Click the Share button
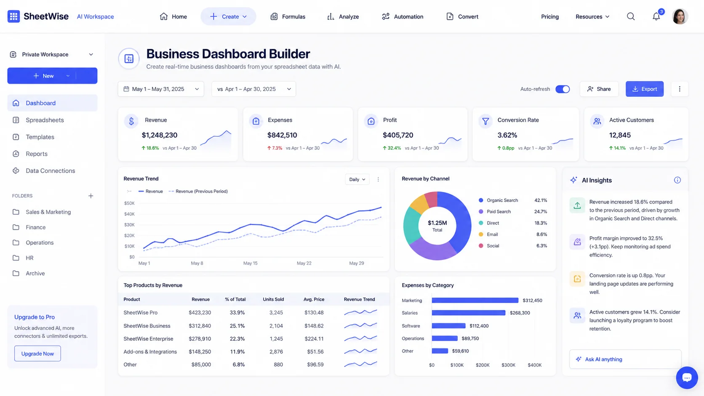The image size is (704, 396). pyautogui.click(x=599, y=89)
